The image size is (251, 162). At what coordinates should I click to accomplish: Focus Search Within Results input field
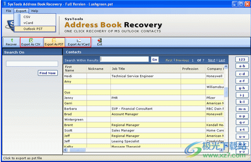click(124, 59)
